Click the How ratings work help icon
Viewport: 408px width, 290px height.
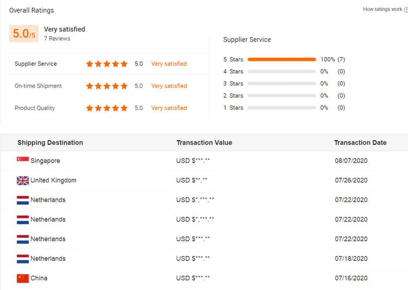tap(406, 10)
